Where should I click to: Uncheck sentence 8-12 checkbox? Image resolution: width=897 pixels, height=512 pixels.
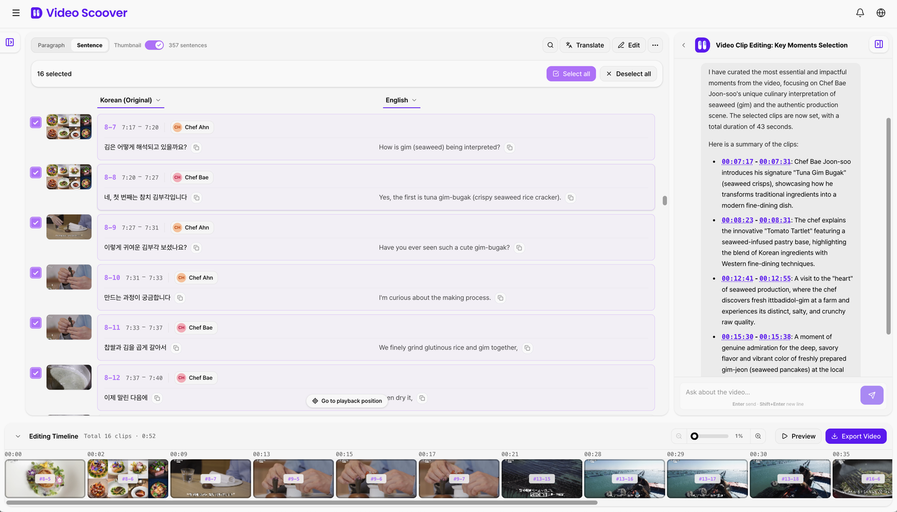pos(36,373)
